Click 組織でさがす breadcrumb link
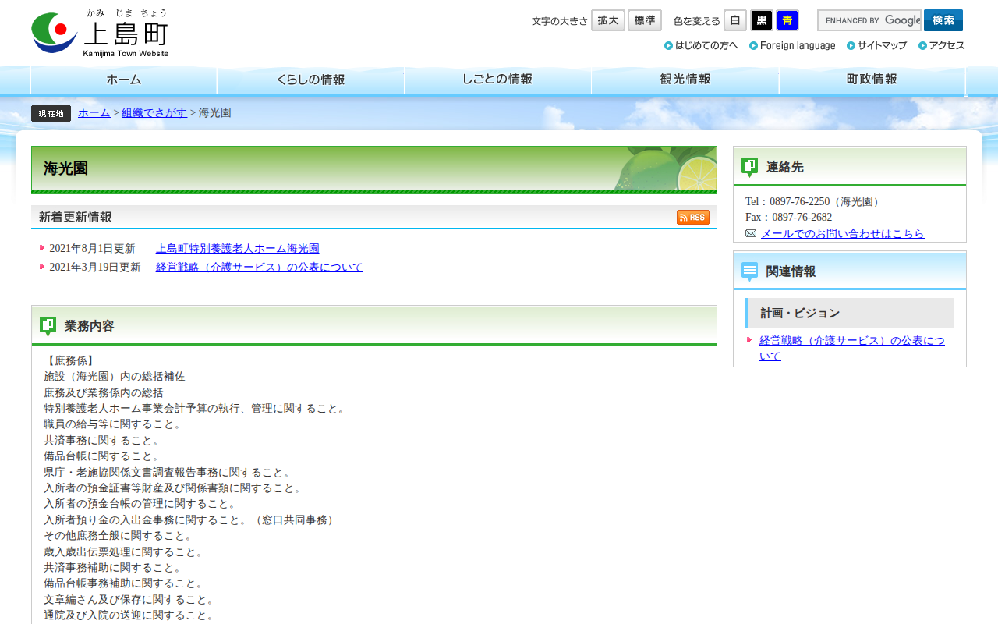Image resolution: width=998 pixels, height=624 pixels. tap(154, 113)
